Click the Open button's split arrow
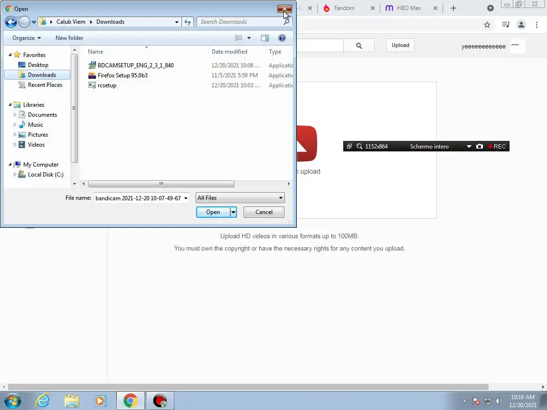This screenshot has height=410, width=547. (x=234, y=212)
